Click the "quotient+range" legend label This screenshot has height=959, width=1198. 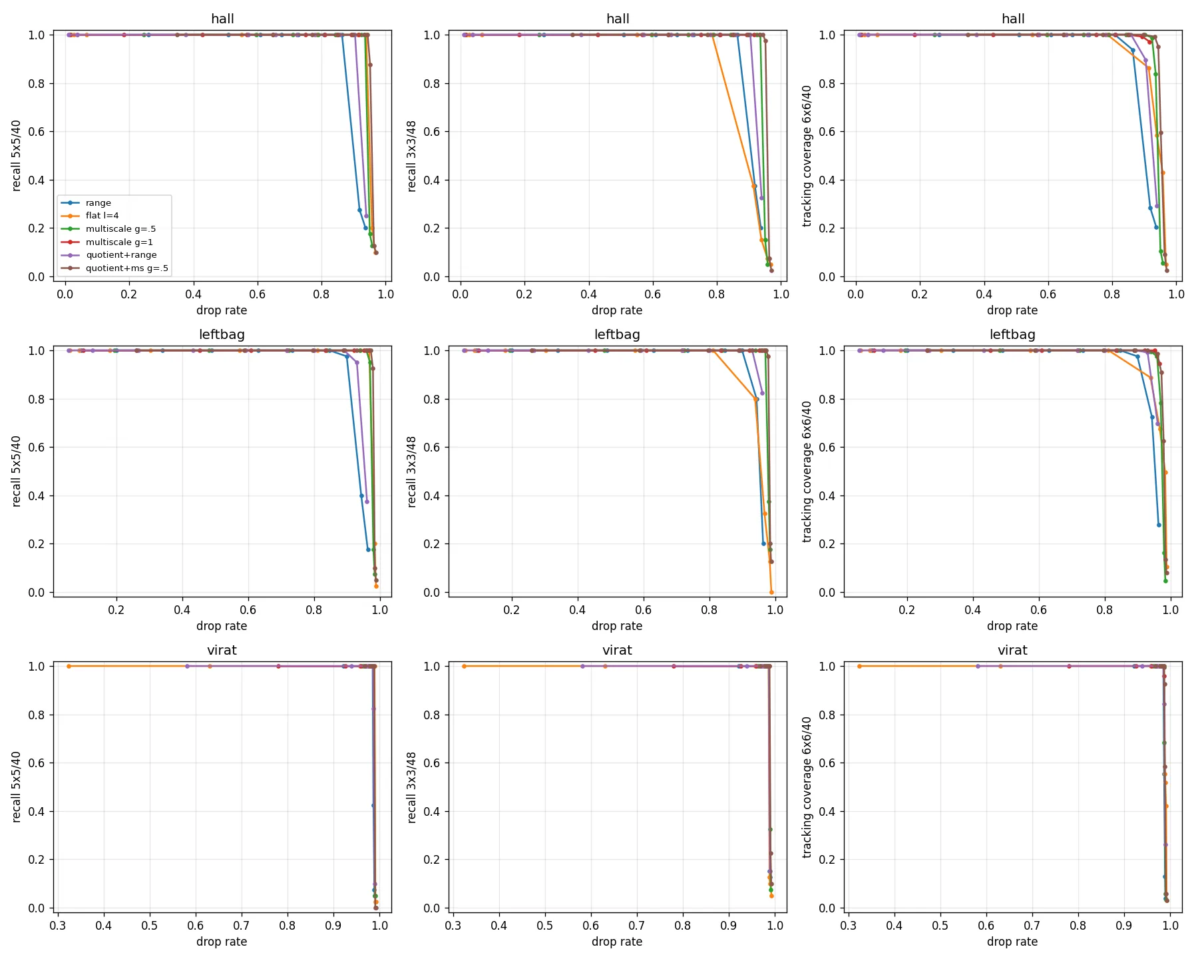[121, 255]
